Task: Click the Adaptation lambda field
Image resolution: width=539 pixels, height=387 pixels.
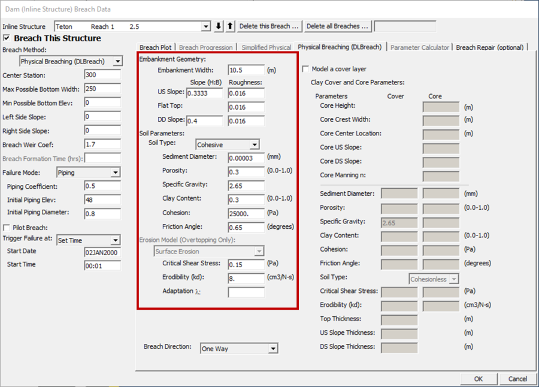Action: (246, 292)
